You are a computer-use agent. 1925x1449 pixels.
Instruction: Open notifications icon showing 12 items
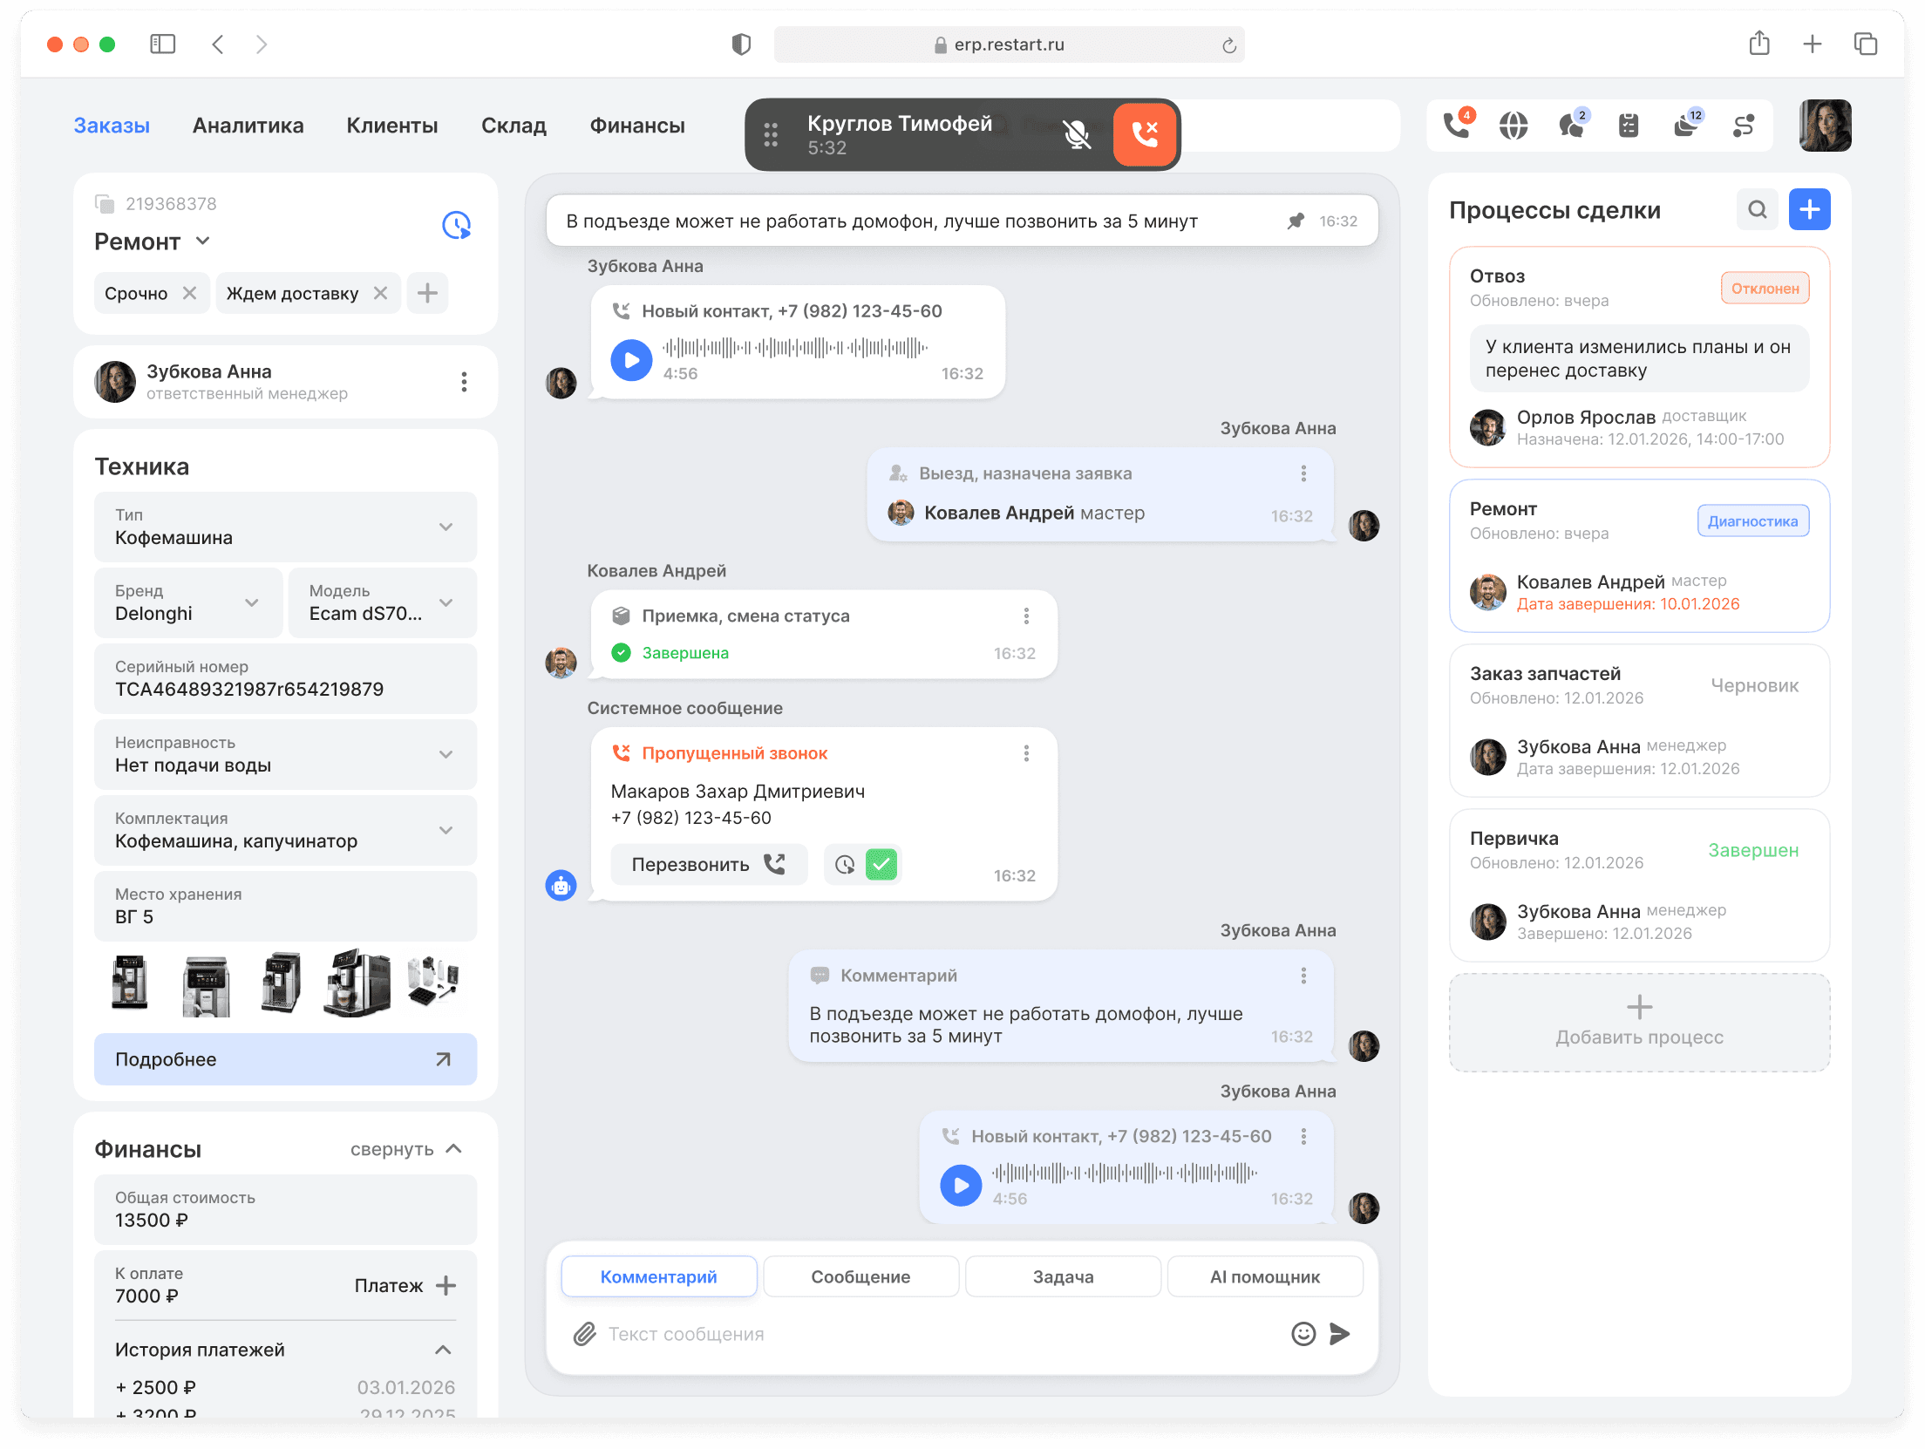click(1686, 127)
